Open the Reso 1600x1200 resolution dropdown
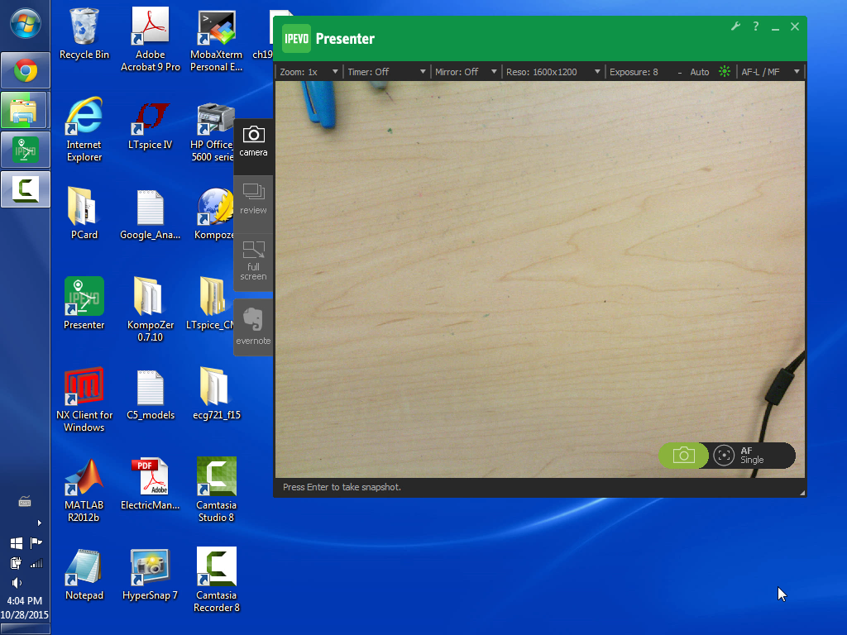Viewport: 847px width, 635px height. tap(553, 72)
